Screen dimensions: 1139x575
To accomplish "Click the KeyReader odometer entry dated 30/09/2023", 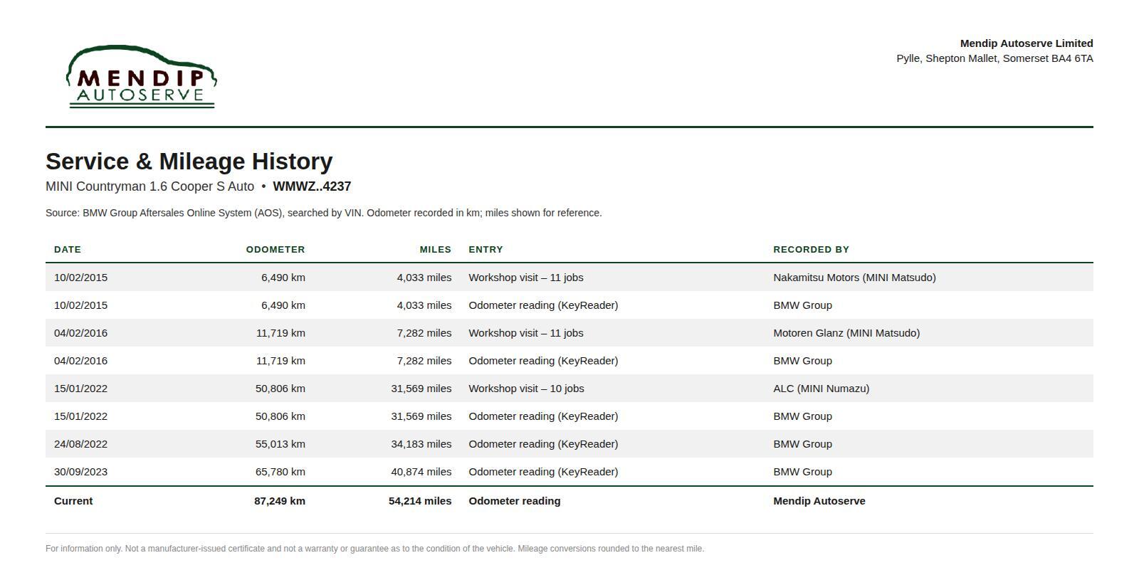I will pyautogui.click(x=543, y=472).
